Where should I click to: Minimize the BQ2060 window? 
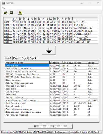81,3
